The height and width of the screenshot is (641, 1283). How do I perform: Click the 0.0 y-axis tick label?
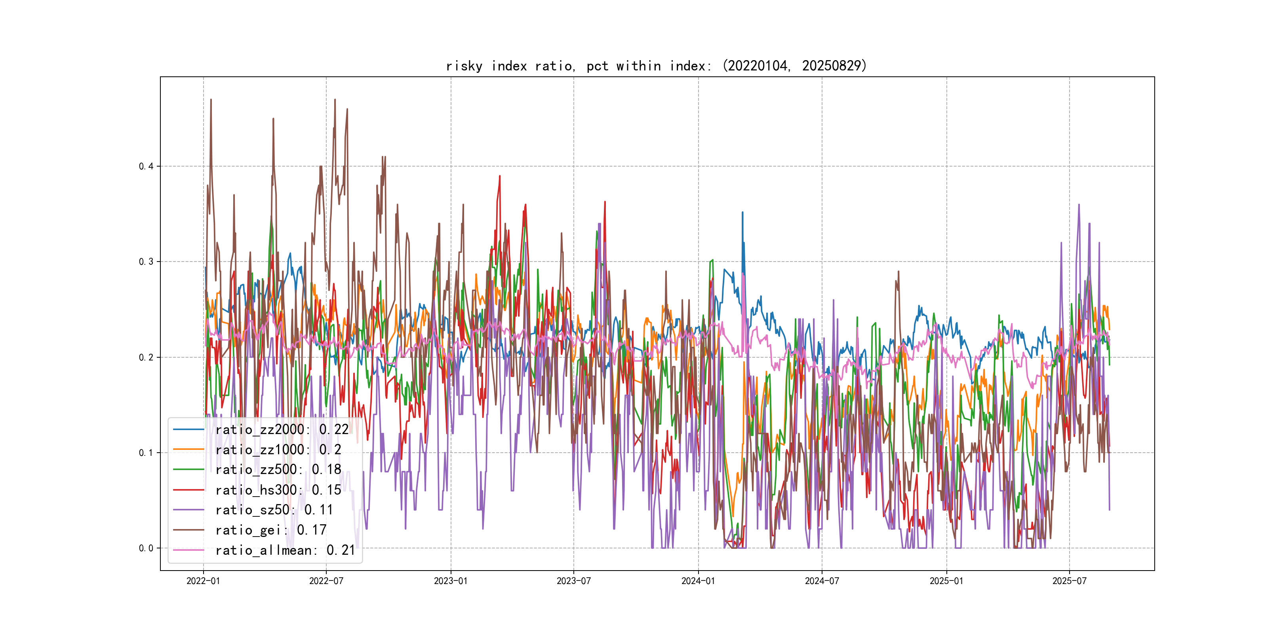tap(146, 548)
